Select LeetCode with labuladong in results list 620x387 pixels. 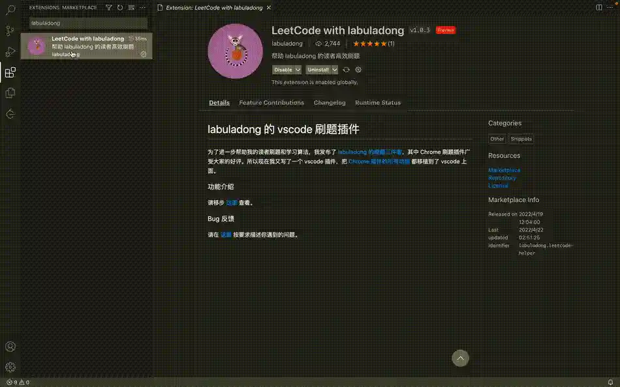point(87,46)
